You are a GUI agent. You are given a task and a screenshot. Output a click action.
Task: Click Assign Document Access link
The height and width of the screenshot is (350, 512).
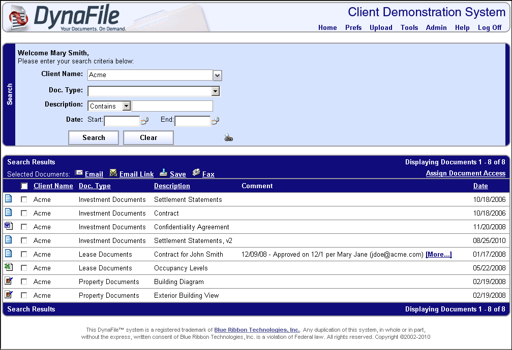466,173
